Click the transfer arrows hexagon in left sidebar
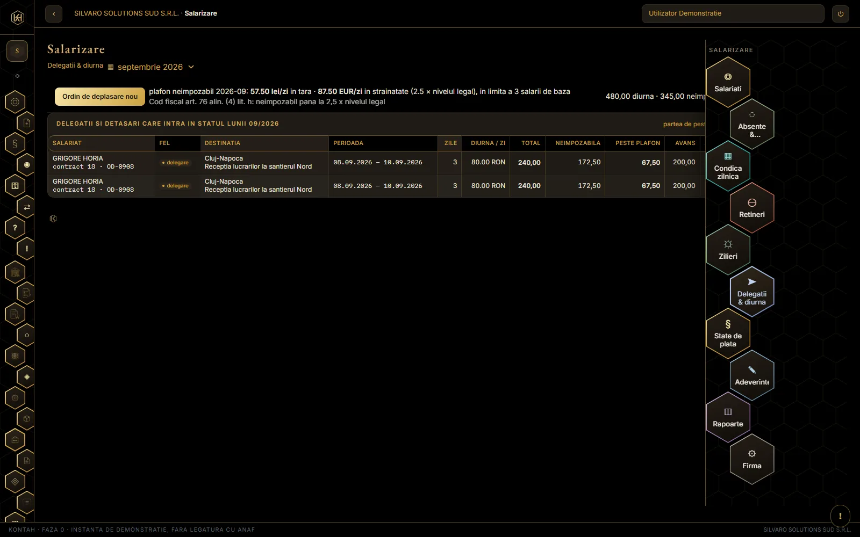860x537 pixels. 26,207
